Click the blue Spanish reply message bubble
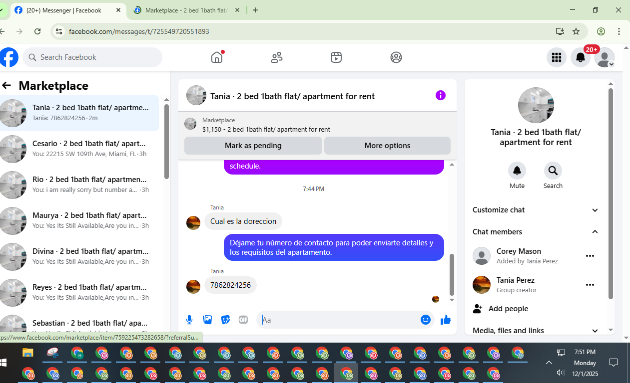630x383 pixels. [x=334, y=247]
